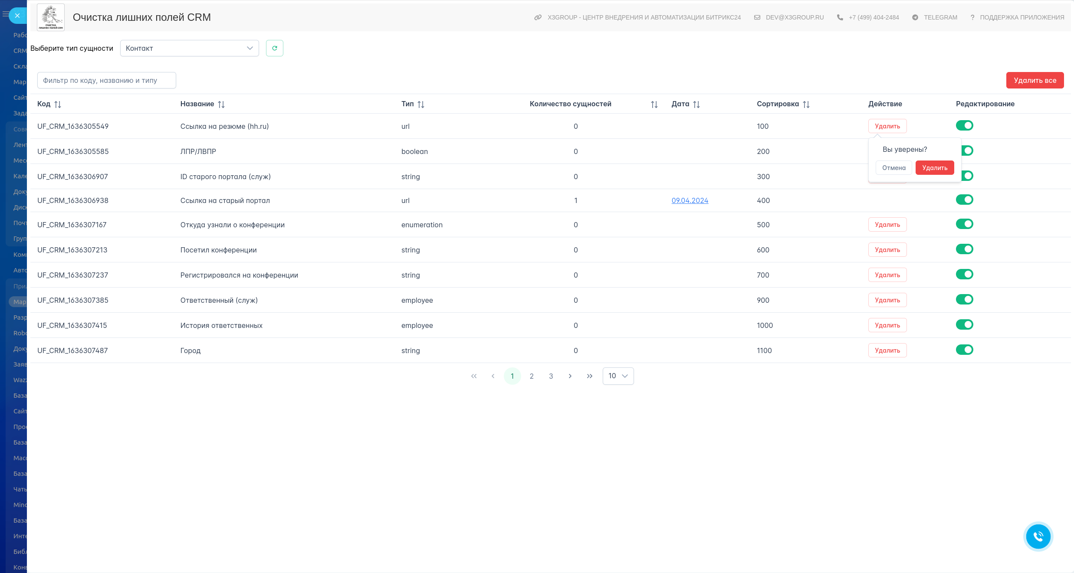Expand the rows-per-page dropdown showing 10
Viewport: 1074px width, 573px height.
618,376
